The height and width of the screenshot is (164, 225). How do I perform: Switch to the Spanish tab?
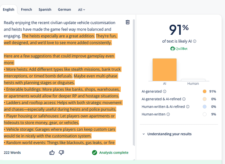(x=45, y=10)
